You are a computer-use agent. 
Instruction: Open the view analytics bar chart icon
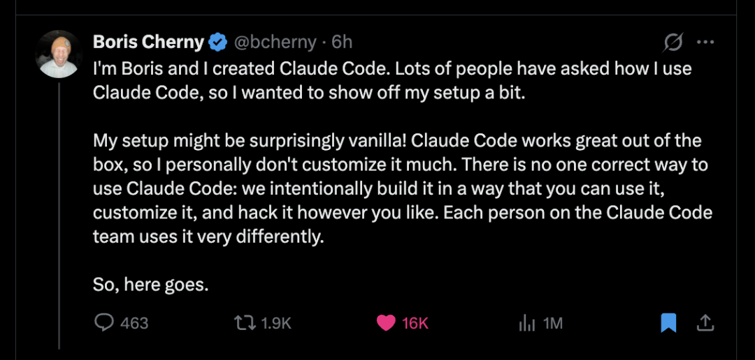pos(526,322)
